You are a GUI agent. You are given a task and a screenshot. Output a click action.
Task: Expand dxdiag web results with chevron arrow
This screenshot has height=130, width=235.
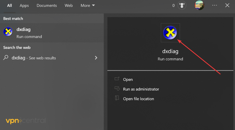96,58
